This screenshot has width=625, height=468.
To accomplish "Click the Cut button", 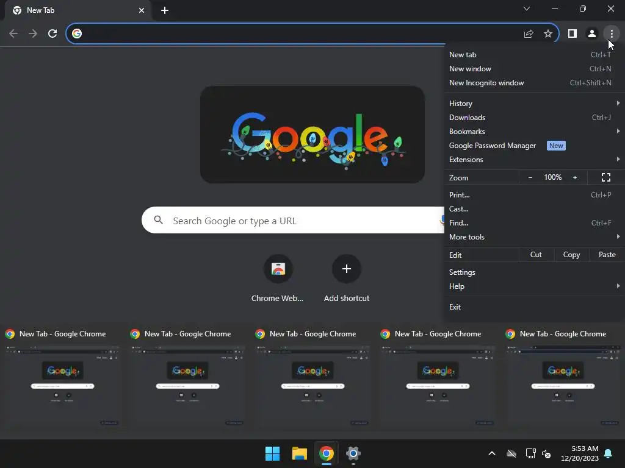I will pyautogui.click(x=536, y=255).
